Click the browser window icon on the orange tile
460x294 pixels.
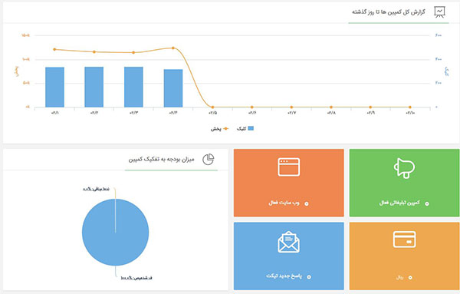289,167
